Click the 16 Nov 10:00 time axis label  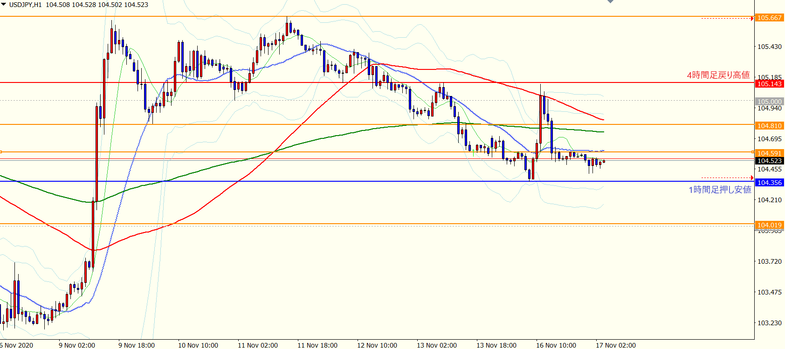tap(556, 345)
